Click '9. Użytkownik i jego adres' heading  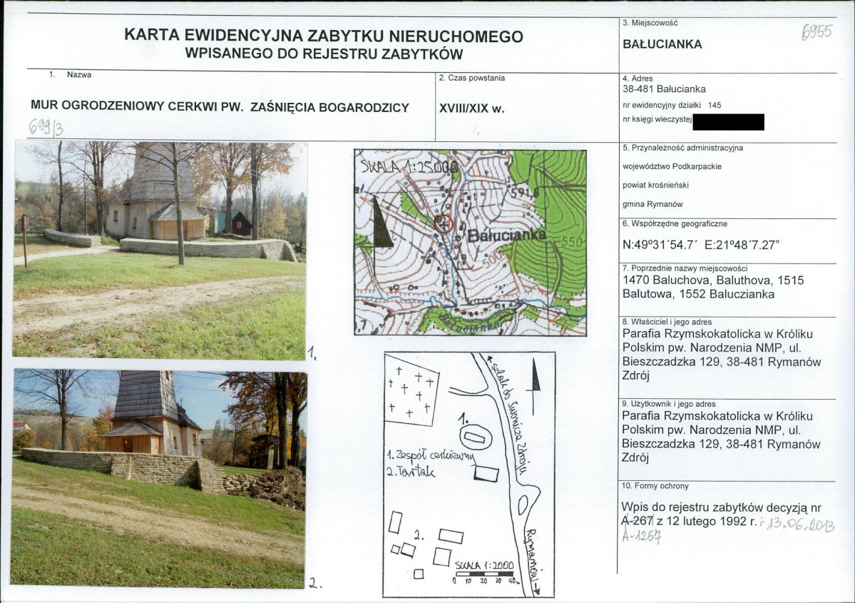coord(668,405)
